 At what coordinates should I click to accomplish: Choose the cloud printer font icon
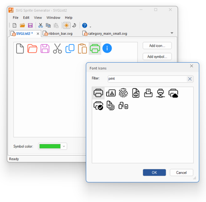tap(173, 93)
